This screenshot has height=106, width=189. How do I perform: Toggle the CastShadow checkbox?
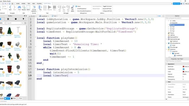click(183, 69)
